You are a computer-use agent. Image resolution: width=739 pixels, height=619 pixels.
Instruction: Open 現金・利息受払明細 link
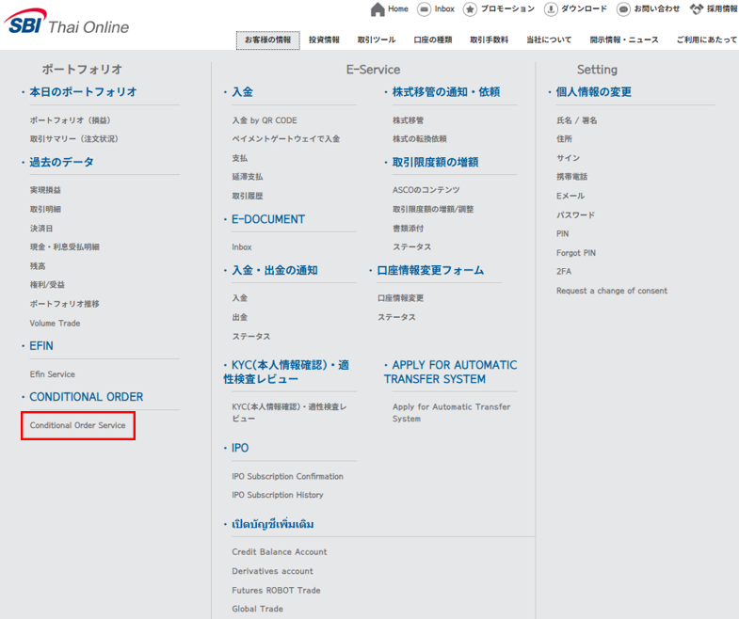tap(65, 247)
